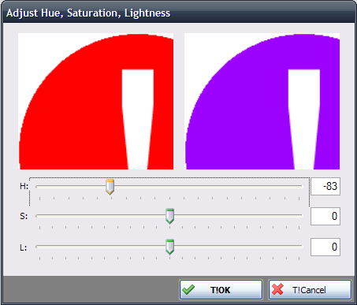Dismiss dialog via the T!Cancel button label
The image size is (357, 305).
click(309, 290)
